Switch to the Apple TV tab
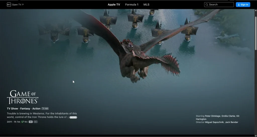 (x=114, y=4)
